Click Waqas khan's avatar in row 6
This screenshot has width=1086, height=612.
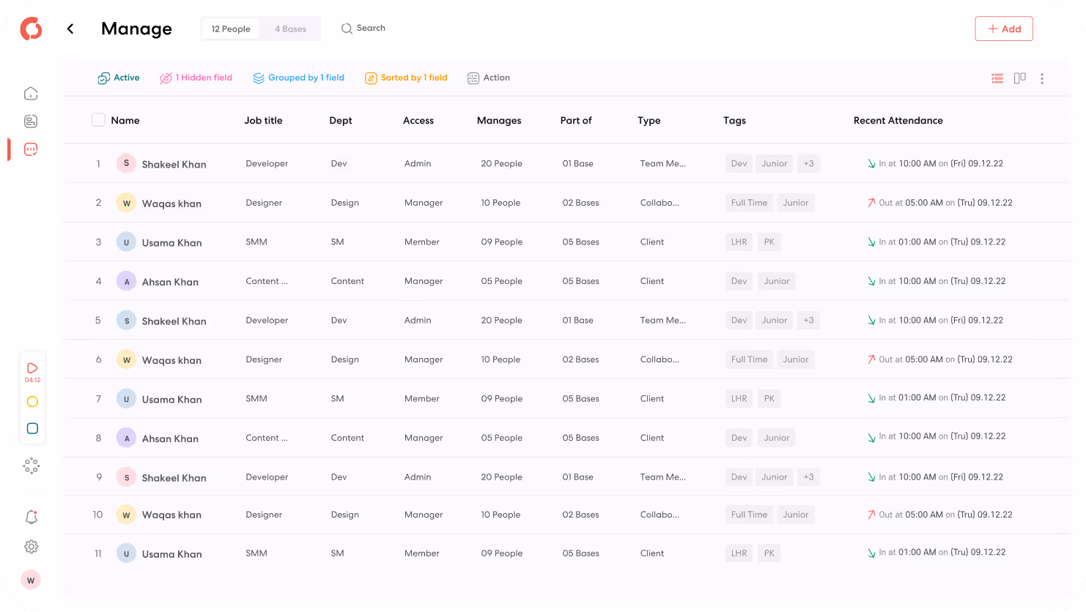[126, 359]
